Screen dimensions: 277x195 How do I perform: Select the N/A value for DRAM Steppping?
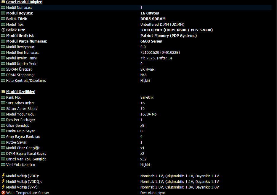(x=143, y=75)
